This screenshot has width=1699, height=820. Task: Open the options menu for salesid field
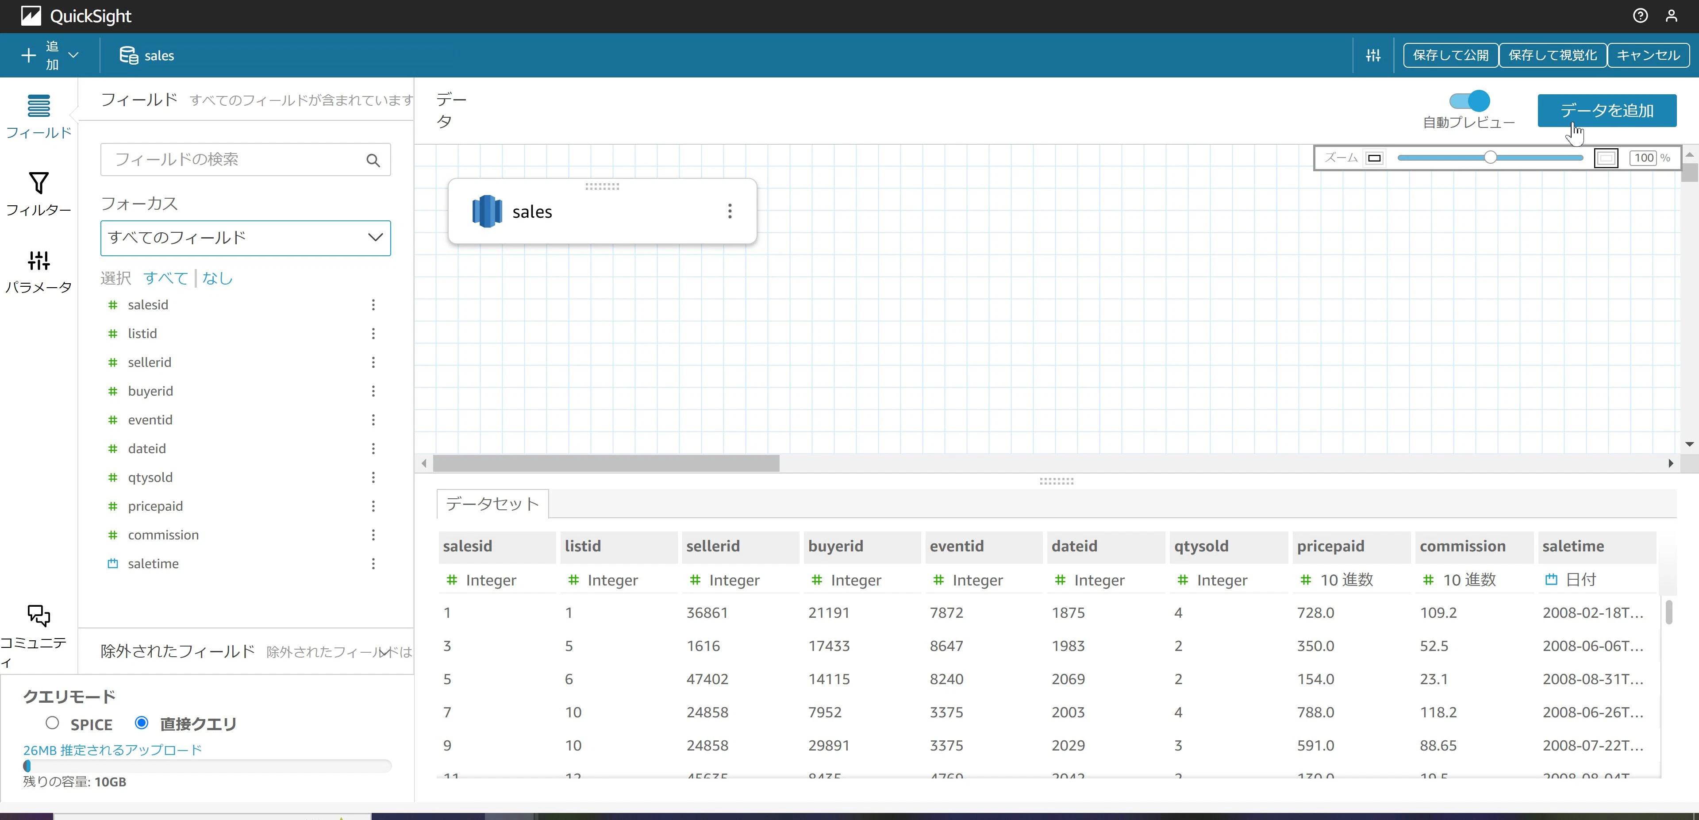point(373,305)
